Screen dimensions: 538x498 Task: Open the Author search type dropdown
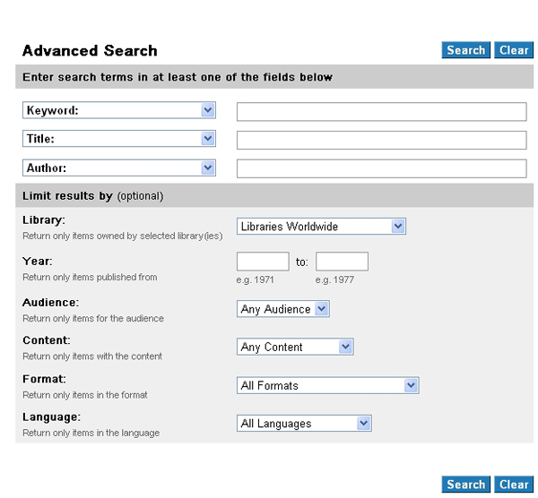coord(119,168)
